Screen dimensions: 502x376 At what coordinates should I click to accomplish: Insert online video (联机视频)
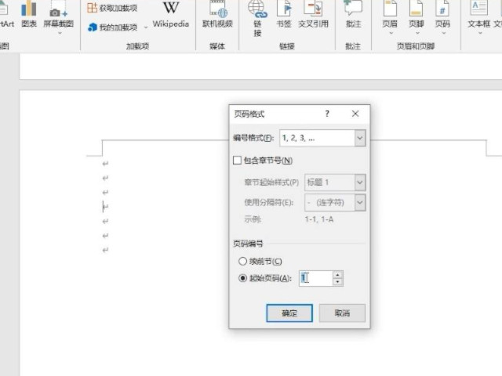[217, 14]
